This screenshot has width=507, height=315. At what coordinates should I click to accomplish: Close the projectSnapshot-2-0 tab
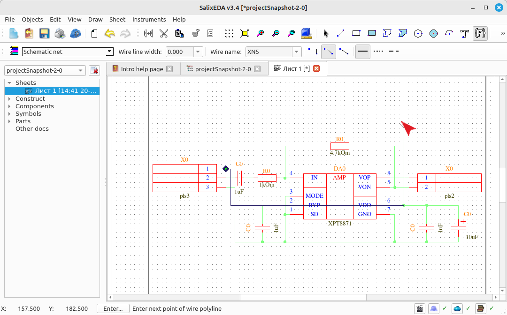click(257, 69)
